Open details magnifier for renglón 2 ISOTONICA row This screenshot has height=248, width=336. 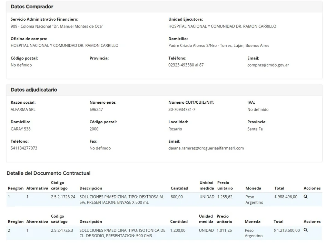tap(306, 230)
